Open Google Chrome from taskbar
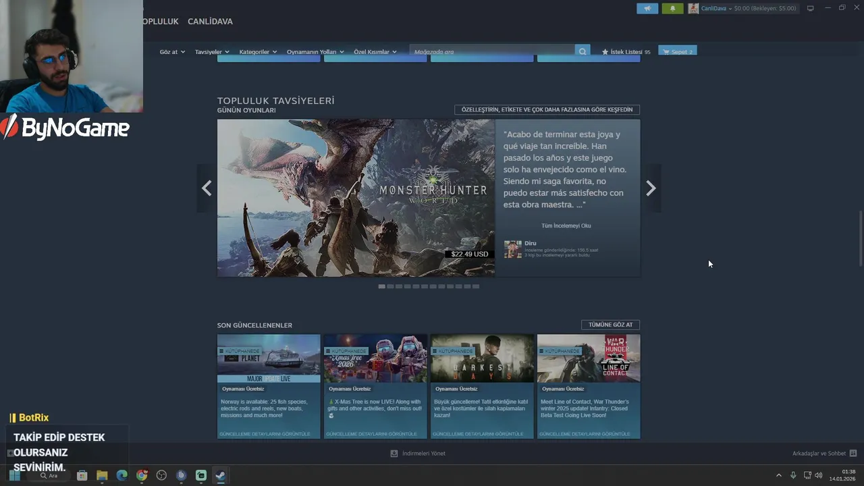 142,475
